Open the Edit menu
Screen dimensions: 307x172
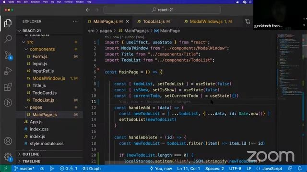point(25,2)
